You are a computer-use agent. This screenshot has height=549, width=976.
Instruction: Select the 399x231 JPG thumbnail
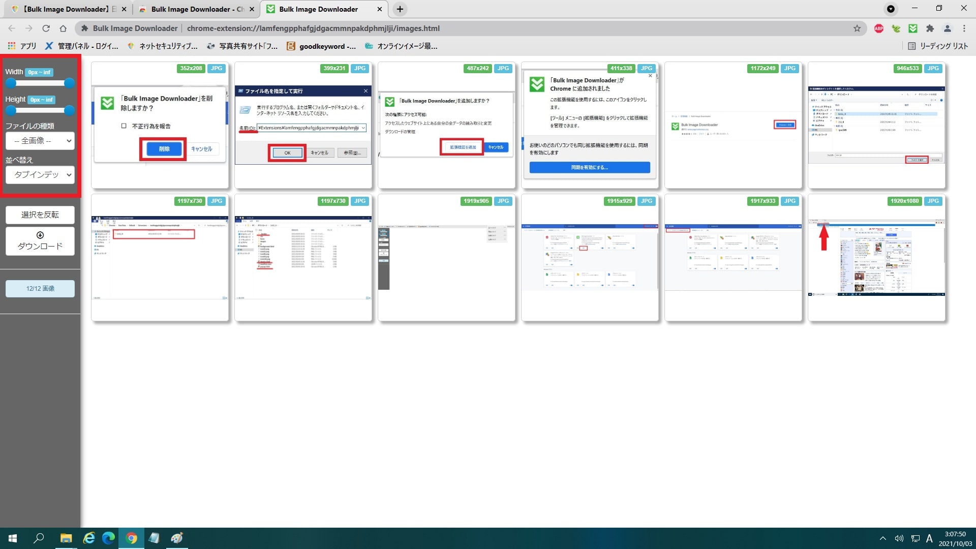[303, 125]
